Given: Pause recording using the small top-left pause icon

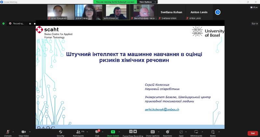Looking at the screenshot, I should point(30,24).
